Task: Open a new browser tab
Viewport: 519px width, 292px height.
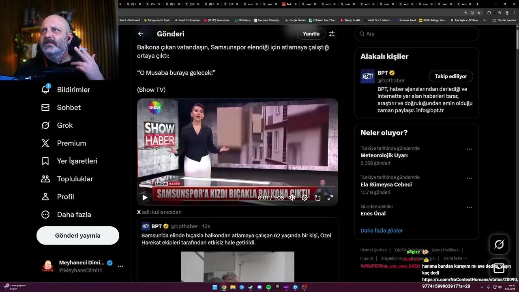Action: pyautogui.click(x=477, y=4)
